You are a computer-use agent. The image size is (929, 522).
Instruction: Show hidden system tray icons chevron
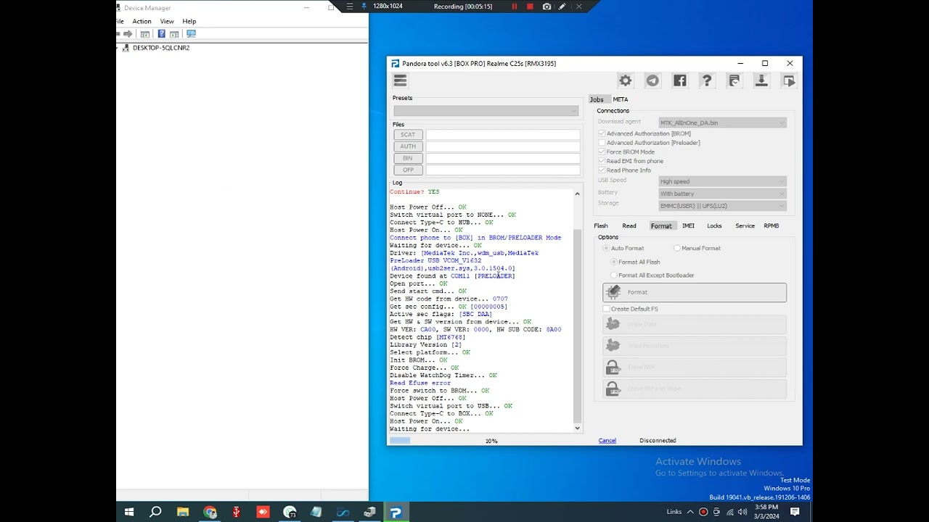690,512
